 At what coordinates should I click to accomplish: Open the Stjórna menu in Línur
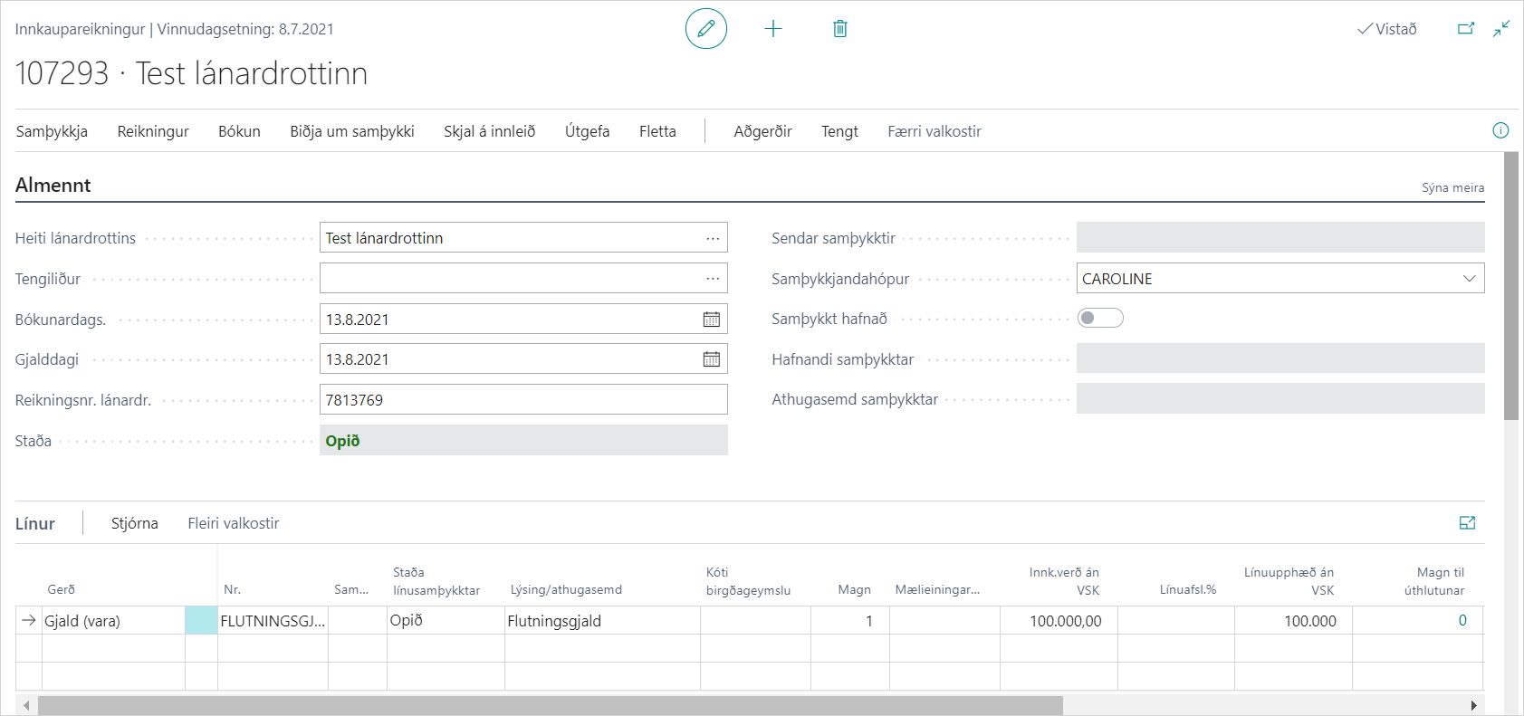pyautogui.click(x=134, y=523)
